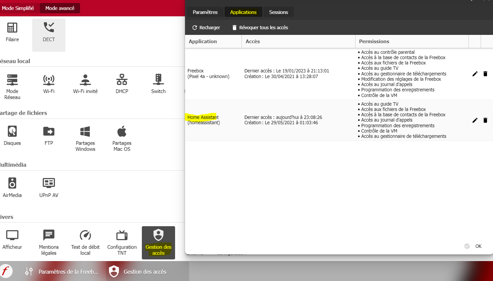The image size is (493, 281).
Task: Open the Mentions légales icon
Action: 49,243
